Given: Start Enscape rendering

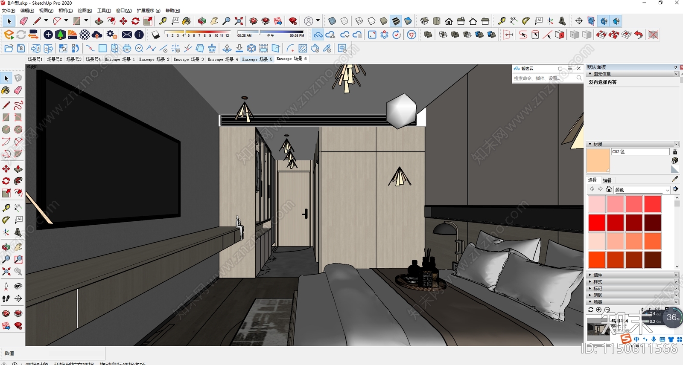Looking at the screenshot, I should click(x=9, y=35).
